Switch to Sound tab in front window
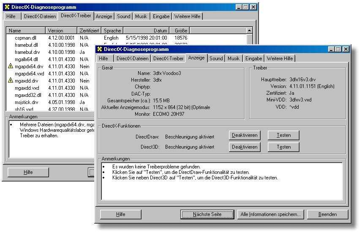The height and width of the screenshot is (232, 359). (216, 59)
